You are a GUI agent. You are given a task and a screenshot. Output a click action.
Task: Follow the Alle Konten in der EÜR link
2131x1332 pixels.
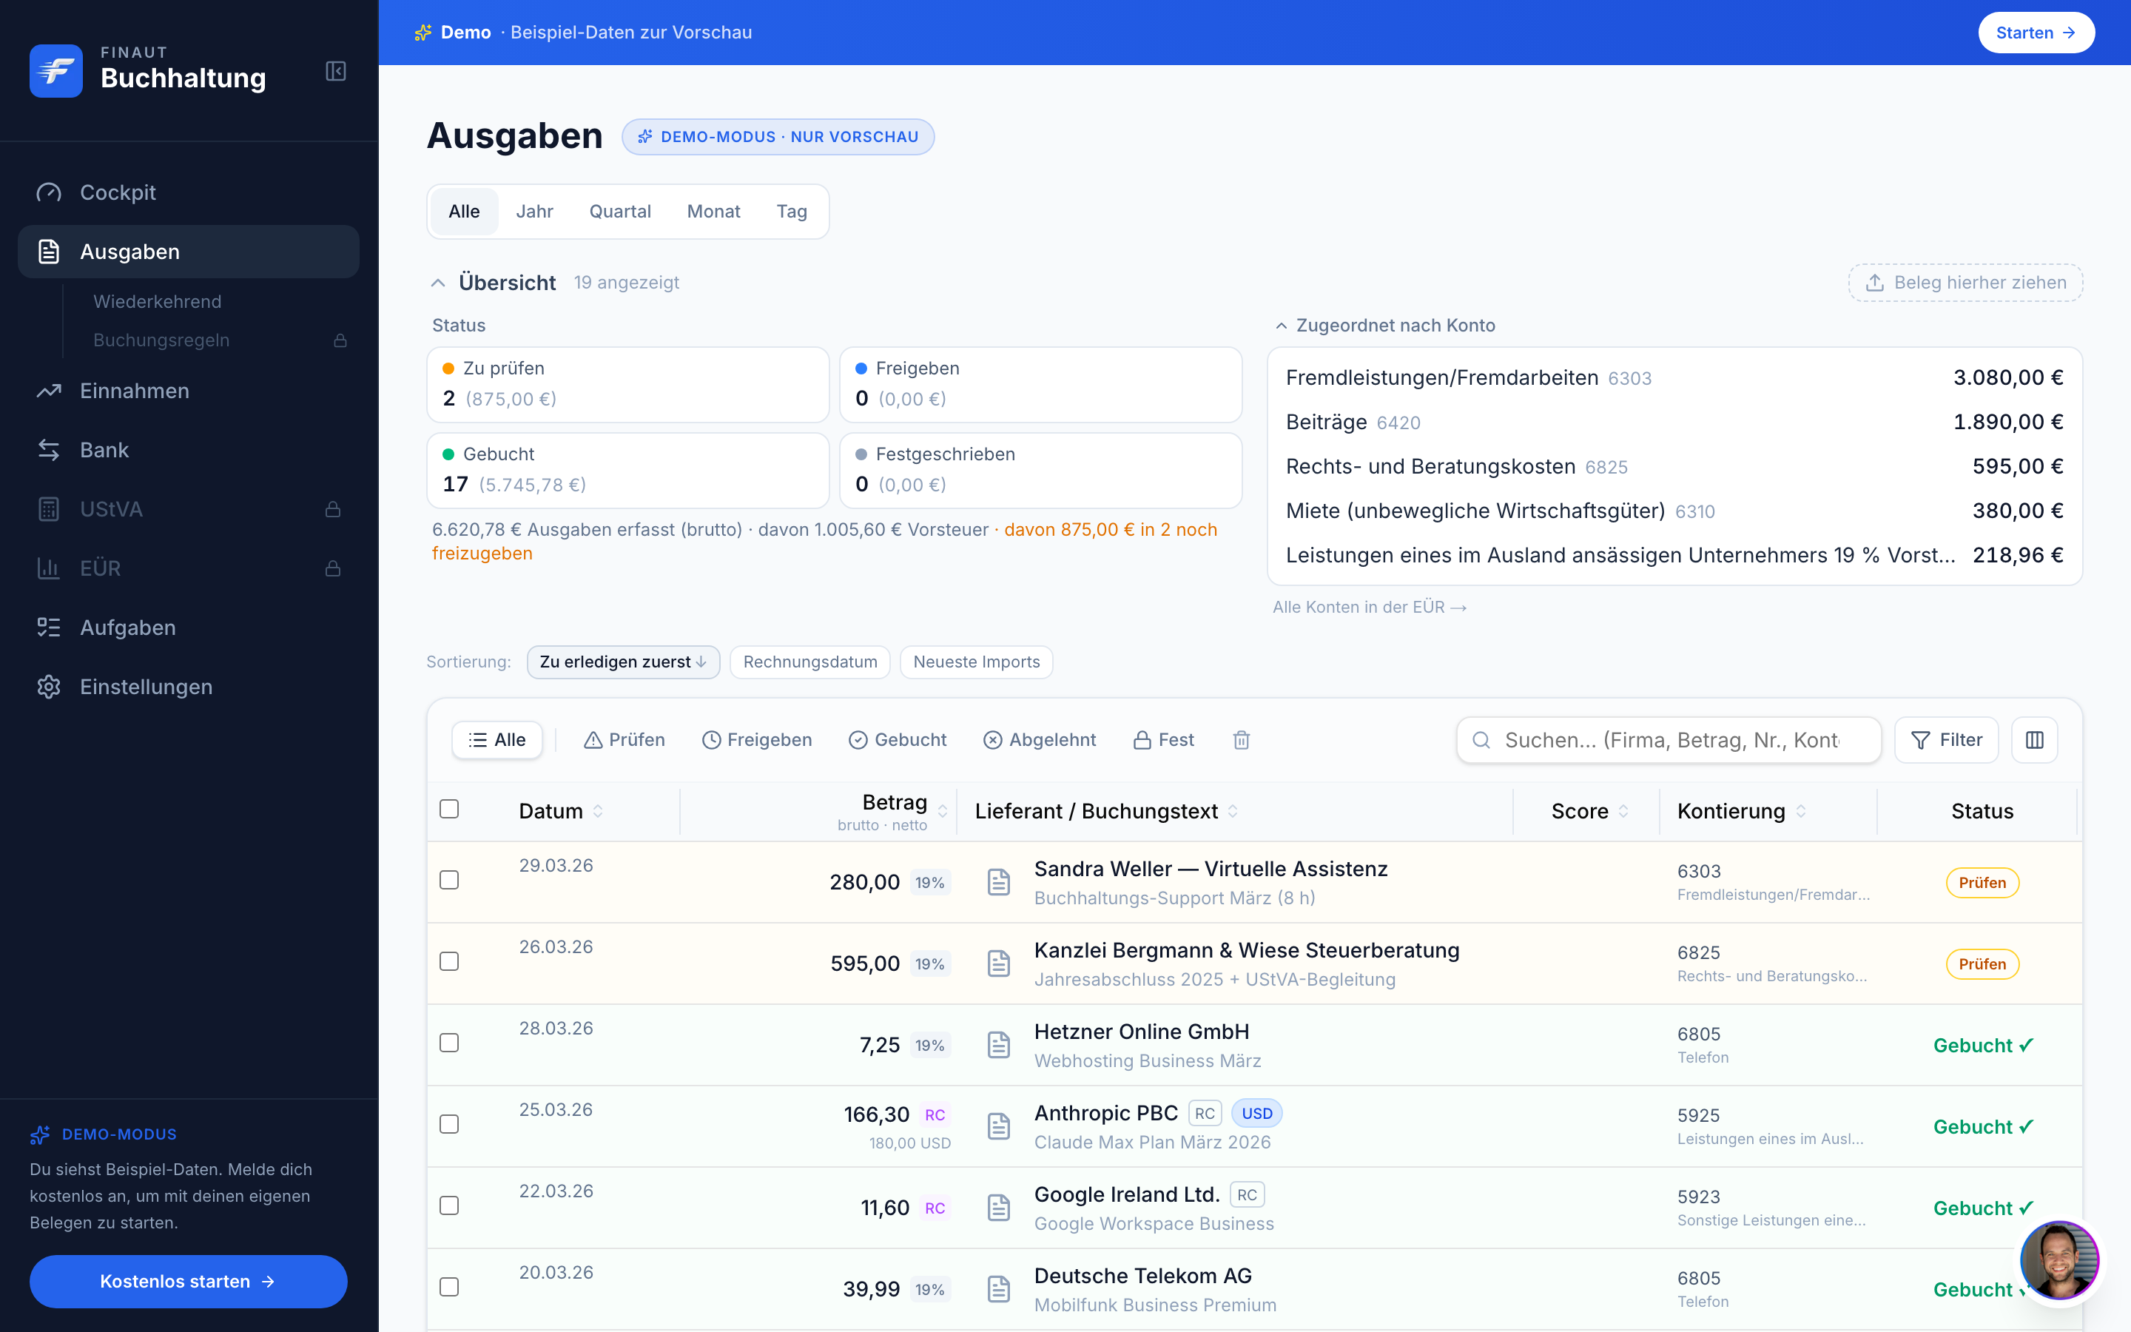(1370, 607)
